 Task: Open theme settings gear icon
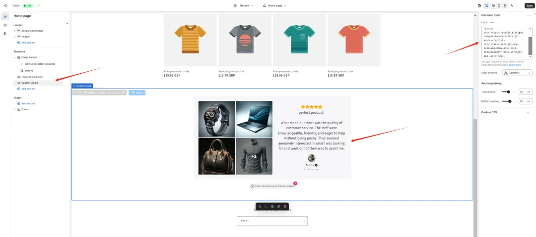coord(5,25)
